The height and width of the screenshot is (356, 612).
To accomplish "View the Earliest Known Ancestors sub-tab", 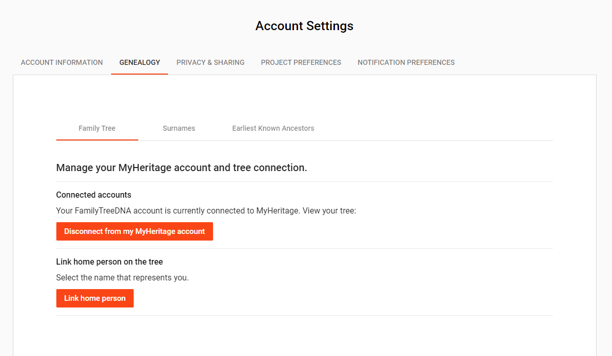I will click(273, 128).
